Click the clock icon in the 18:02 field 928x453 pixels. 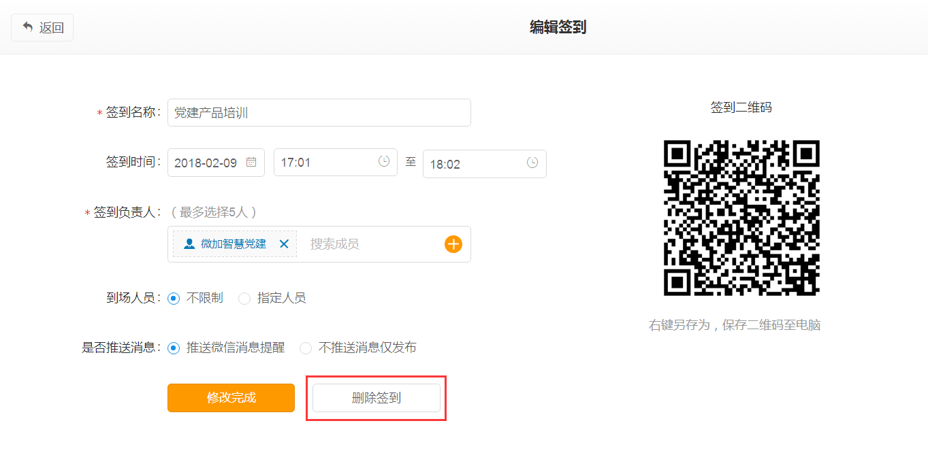coord(532,163)
